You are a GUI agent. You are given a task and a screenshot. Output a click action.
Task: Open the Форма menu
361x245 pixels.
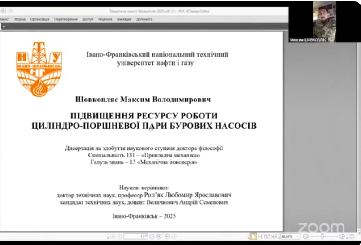tap(20, 19)
